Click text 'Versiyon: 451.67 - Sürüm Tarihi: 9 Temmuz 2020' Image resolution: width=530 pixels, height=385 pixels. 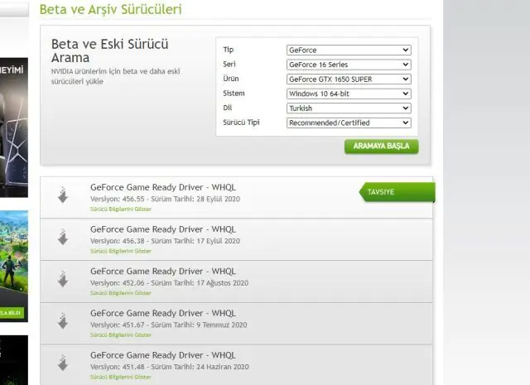(169, 325)
